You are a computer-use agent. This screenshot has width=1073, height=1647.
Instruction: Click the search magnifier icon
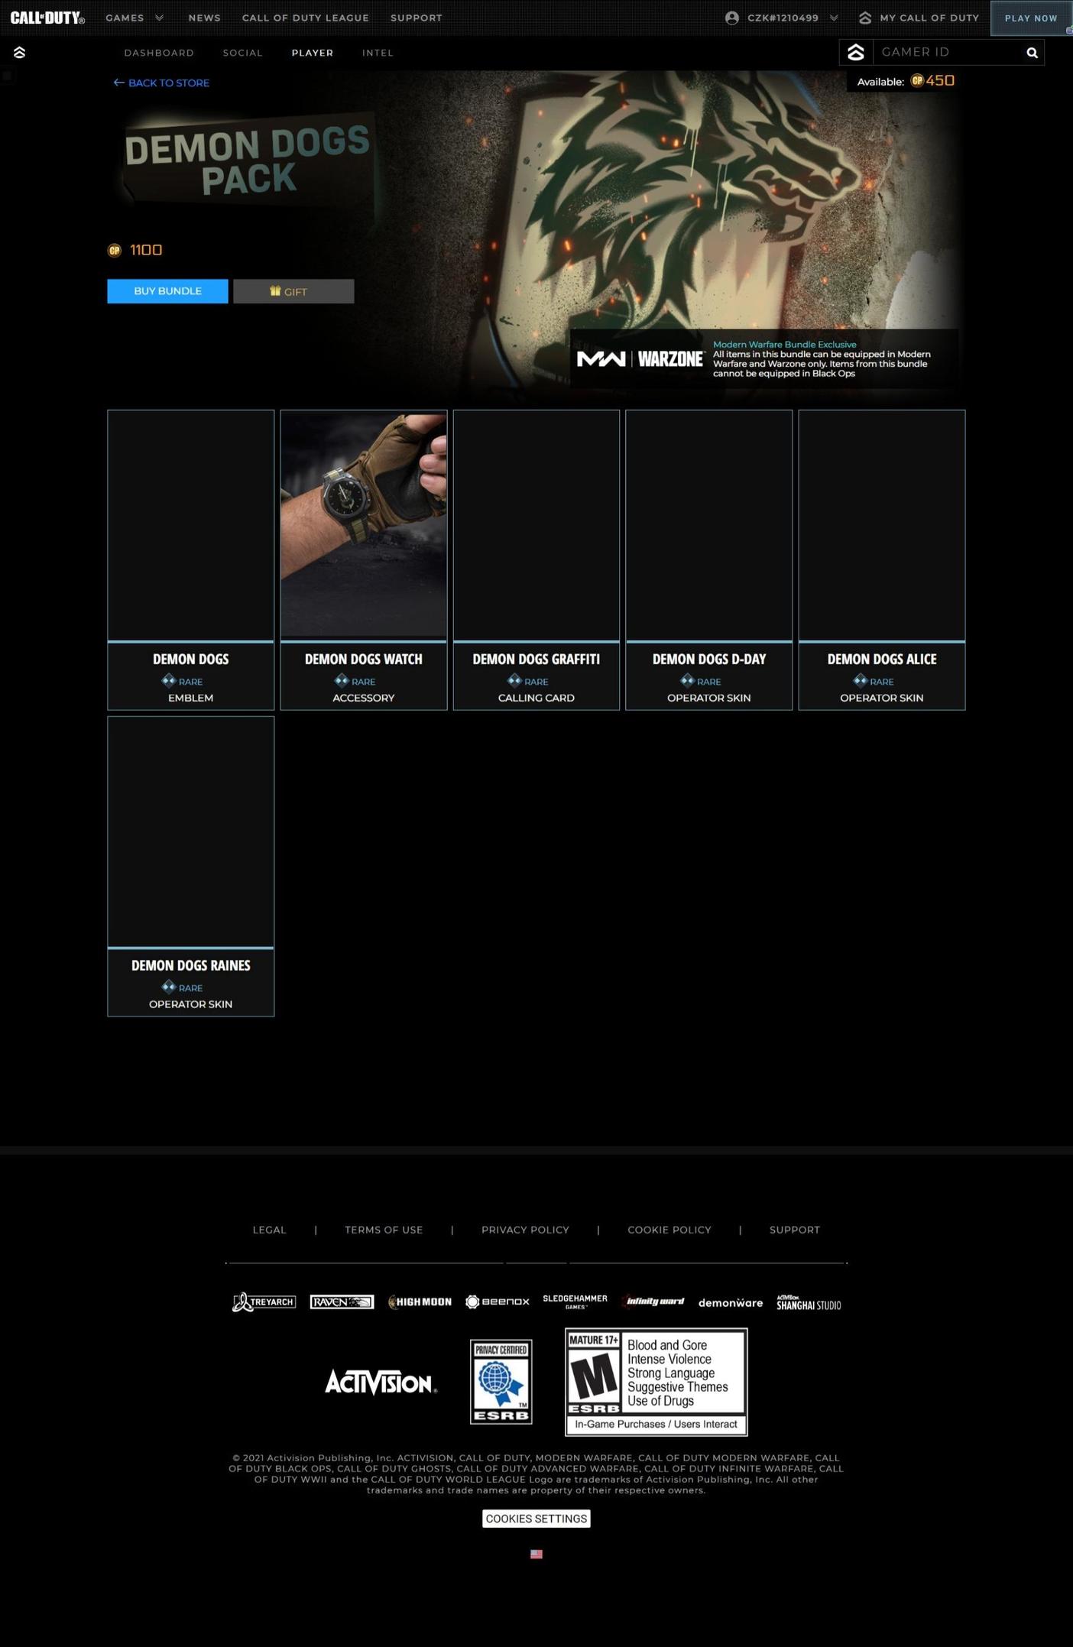pyautogui.click(x=1032, y=53)
